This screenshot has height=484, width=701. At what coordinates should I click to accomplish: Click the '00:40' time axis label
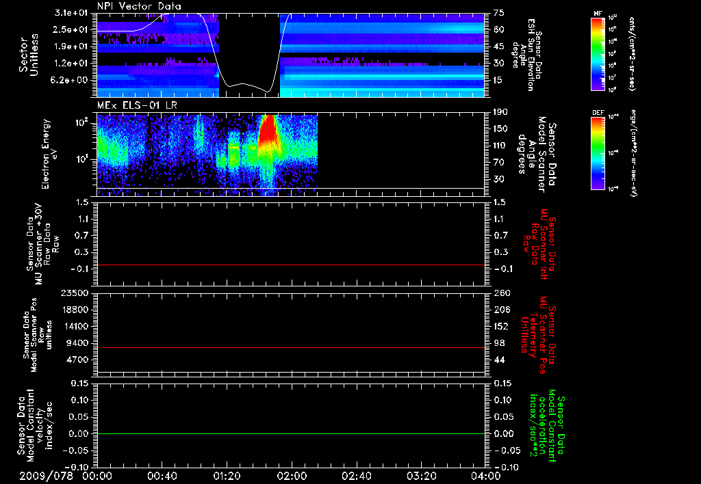point(162,476)
